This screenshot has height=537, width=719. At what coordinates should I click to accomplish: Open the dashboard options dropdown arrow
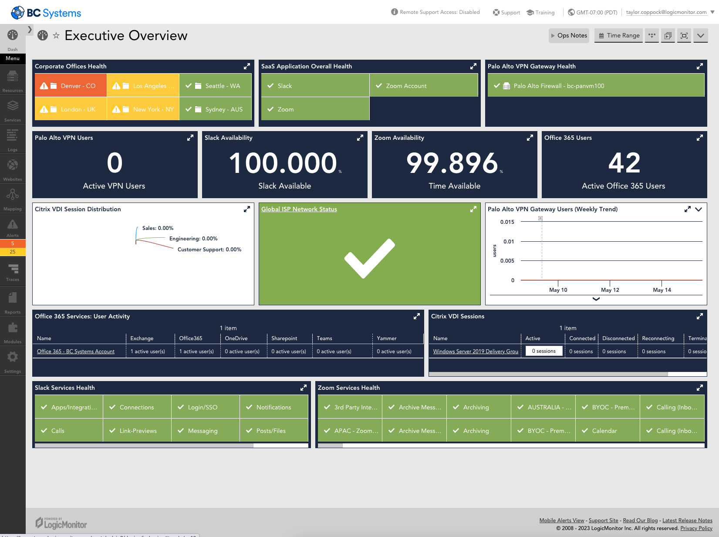pos(700,36)
